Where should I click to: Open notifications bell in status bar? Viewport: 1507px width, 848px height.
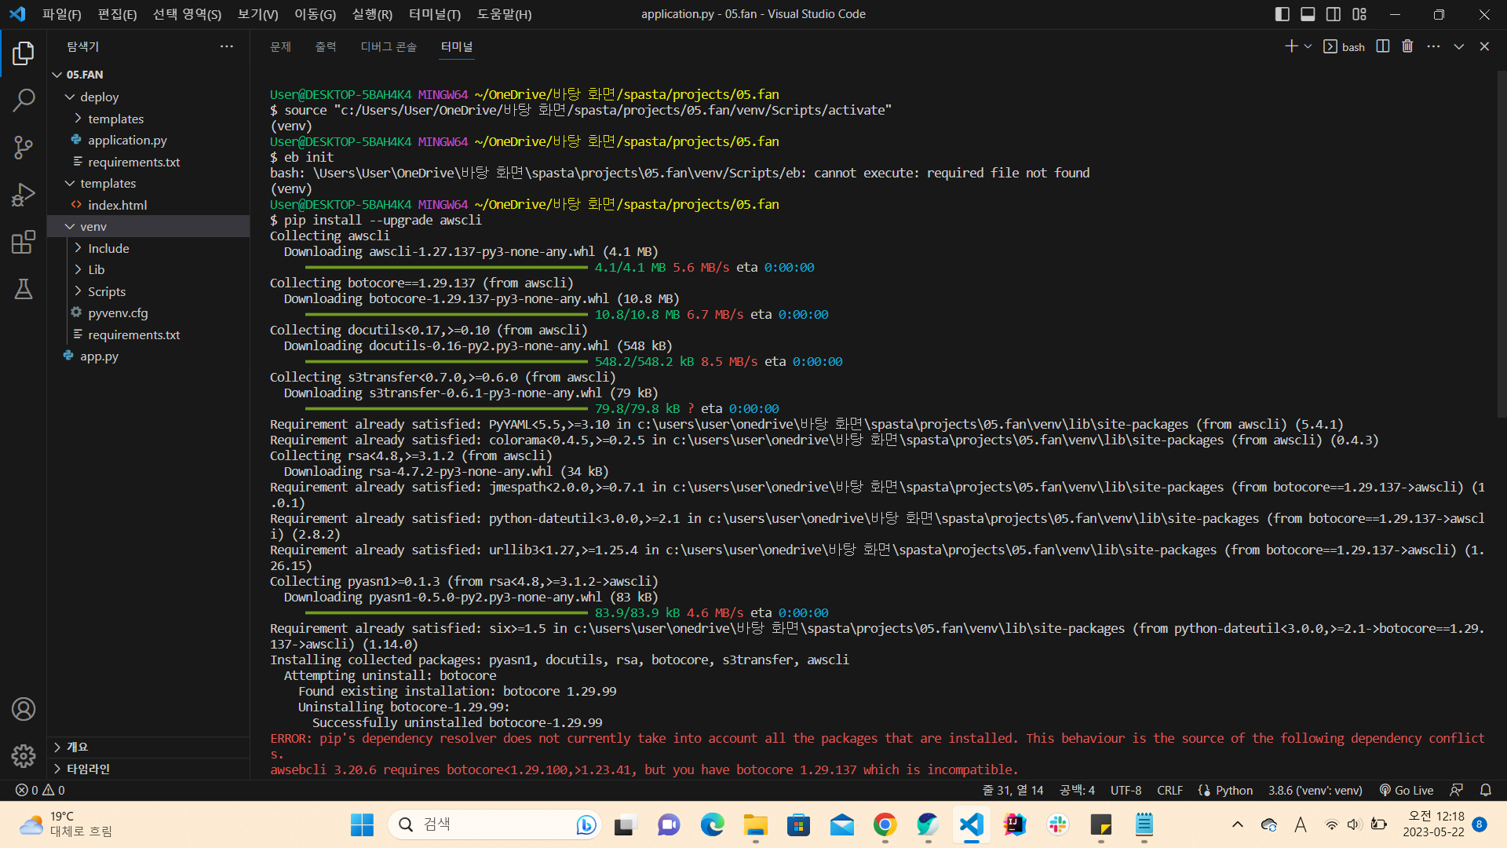[1486, 791]
